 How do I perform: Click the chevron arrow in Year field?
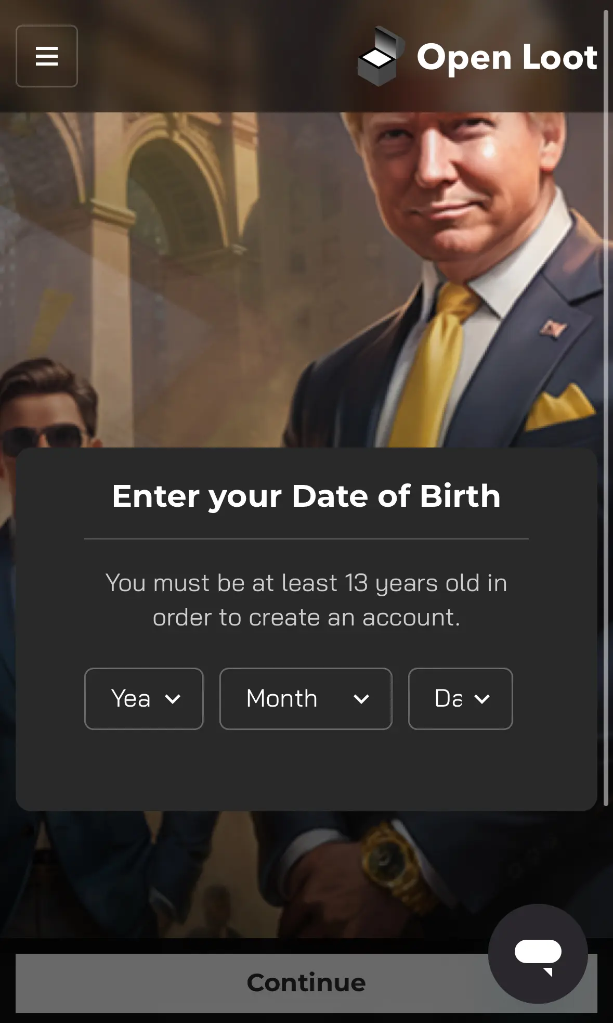coord(173,699)
